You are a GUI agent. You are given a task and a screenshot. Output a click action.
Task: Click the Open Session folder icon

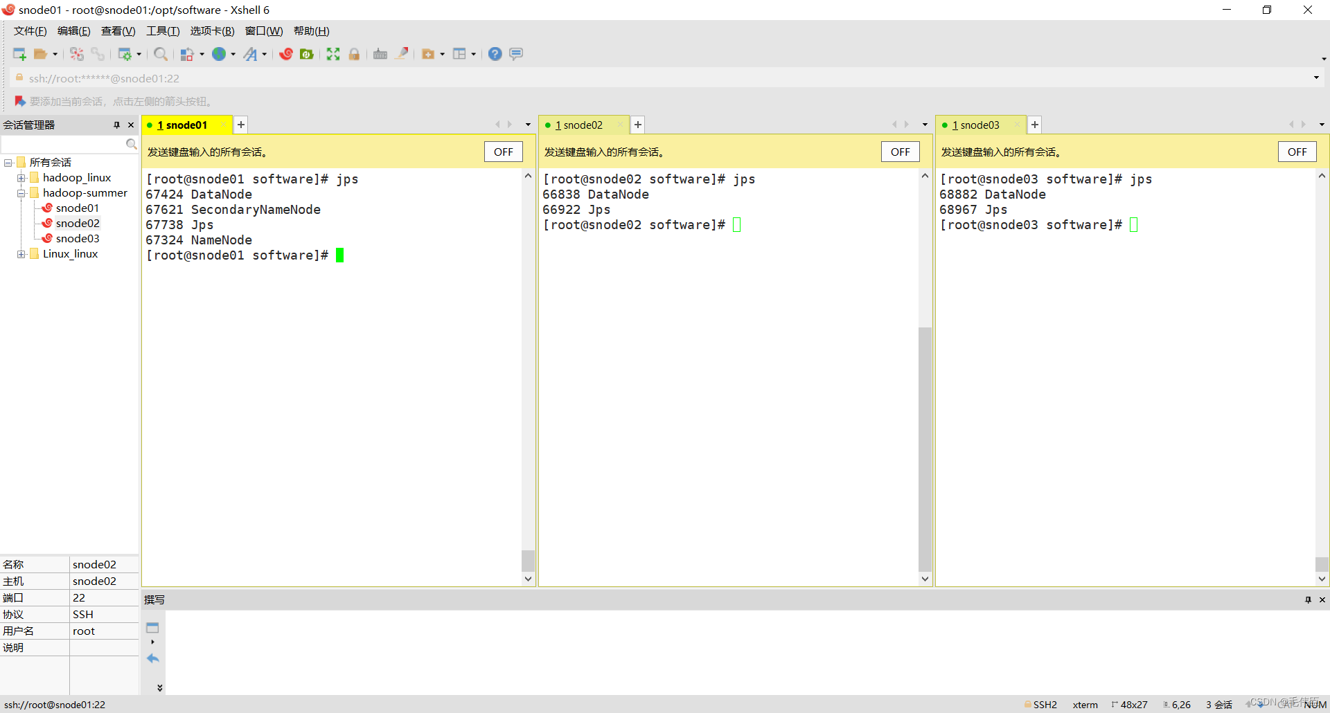coord(41,54)
